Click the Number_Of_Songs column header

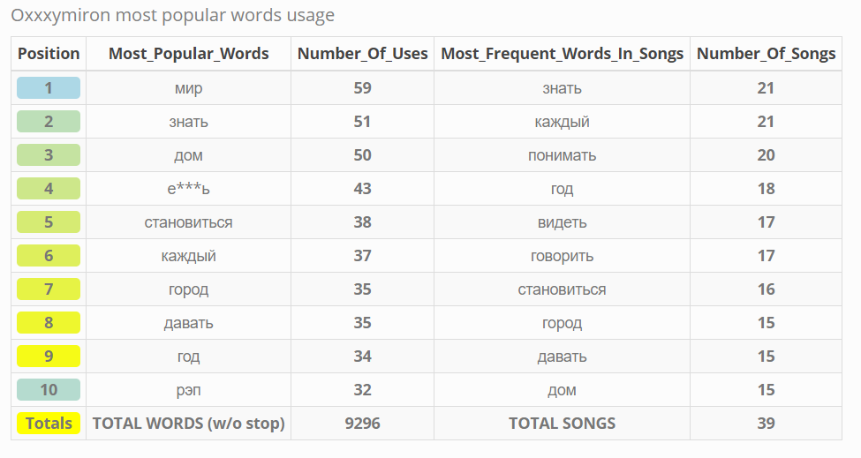[x=766, y=54]
